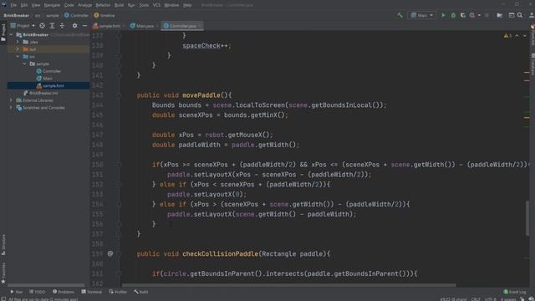Open the Main run configuration dropdown
The width and height of the screenshot is (535, 301).
(422, 15)
